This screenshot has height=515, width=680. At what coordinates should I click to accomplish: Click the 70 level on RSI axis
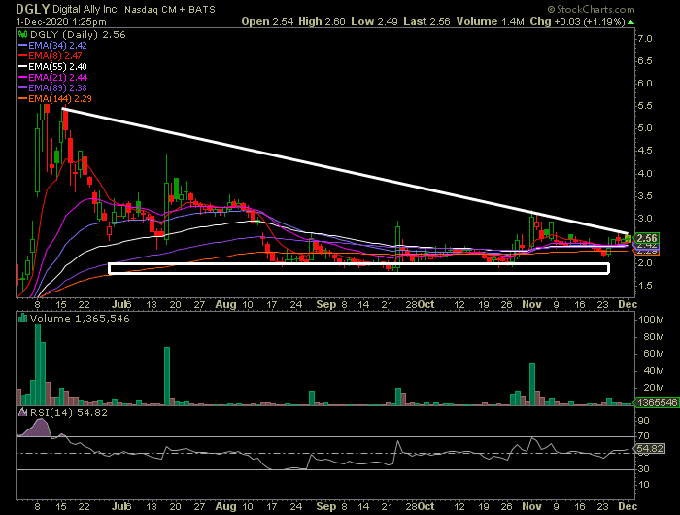tap(643, 436)
